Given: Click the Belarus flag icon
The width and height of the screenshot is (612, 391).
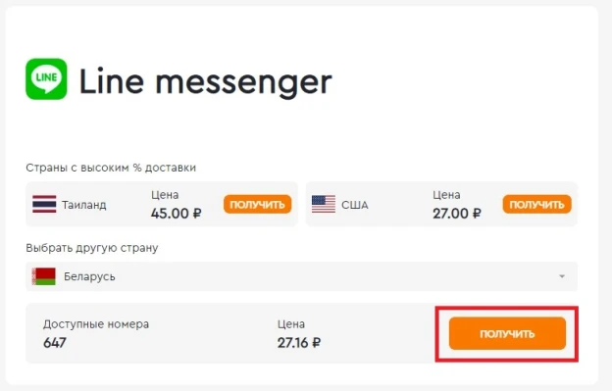Looking at the screenshot, I should pos(44,276).
